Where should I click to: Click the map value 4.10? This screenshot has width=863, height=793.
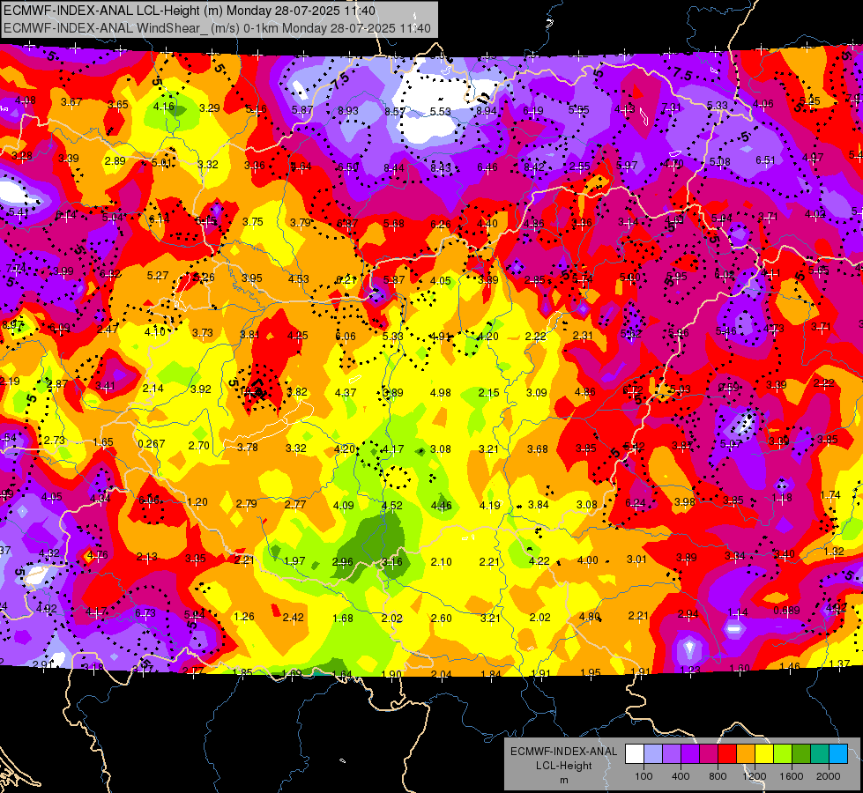click(x=155, y=332)
